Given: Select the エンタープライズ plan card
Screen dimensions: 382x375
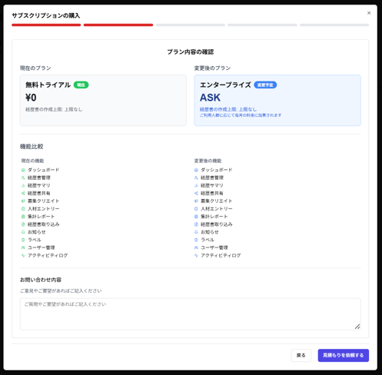Looking at the screenshot, I should (277, 100).
